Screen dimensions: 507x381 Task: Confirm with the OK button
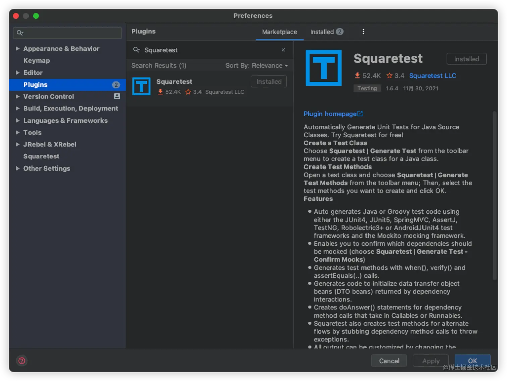pyautogui.click(x=472, y=361)
